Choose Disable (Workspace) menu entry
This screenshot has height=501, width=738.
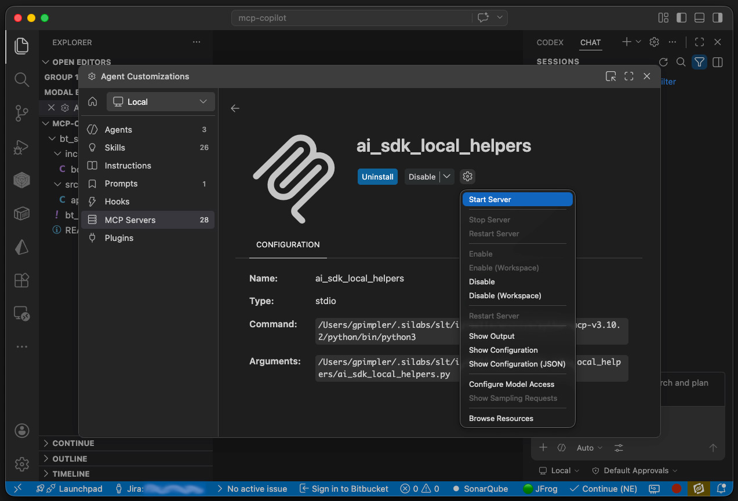[518, 295]
